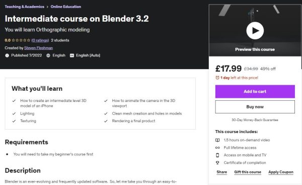The image size is (302, 185).
Task: Add the course to cart
Action: [x=255, y=91]
